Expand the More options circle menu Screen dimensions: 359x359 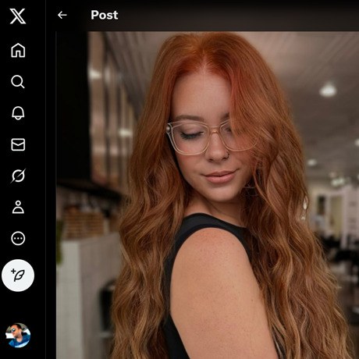18,239
